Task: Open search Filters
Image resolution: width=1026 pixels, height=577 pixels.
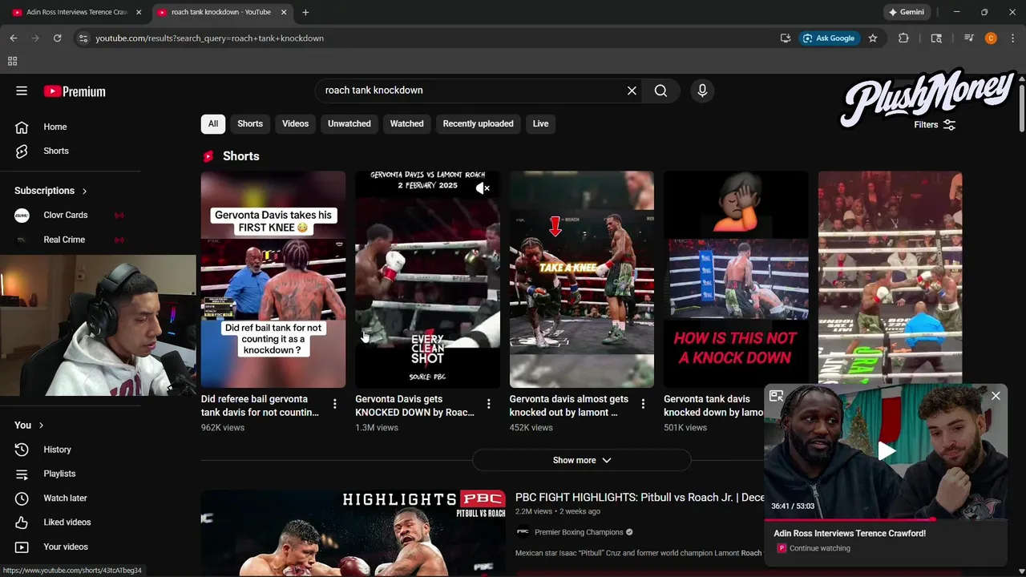Action: pos(935,125)
